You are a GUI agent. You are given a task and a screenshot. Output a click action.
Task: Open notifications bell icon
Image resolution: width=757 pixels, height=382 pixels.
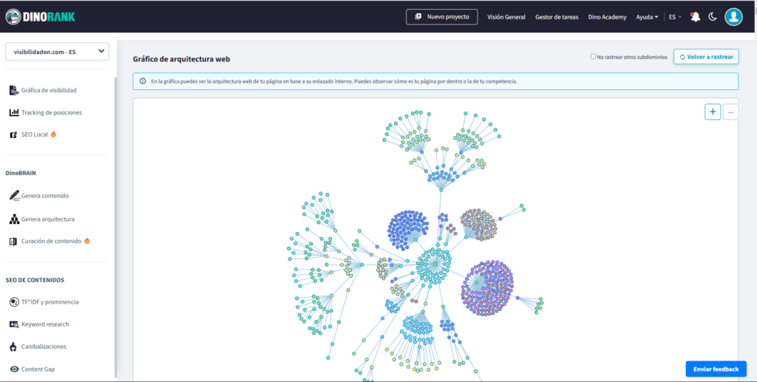click(x=695, y=17)
